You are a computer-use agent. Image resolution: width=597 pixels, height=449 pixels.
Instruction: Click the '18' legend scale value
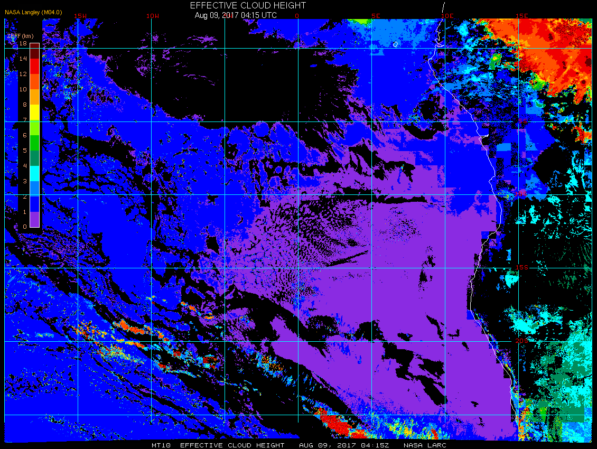pyautogui.click(x=23, y=43)
